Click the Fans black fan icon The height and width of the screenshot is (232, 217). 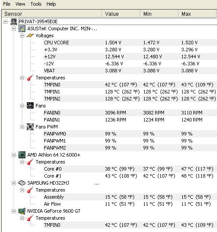pos(30,106)
